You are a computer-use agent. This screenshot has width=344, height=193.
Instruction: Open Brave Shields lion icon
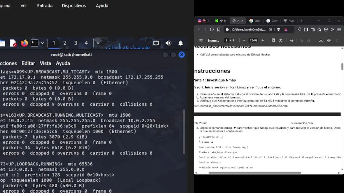tap(278, 29)
